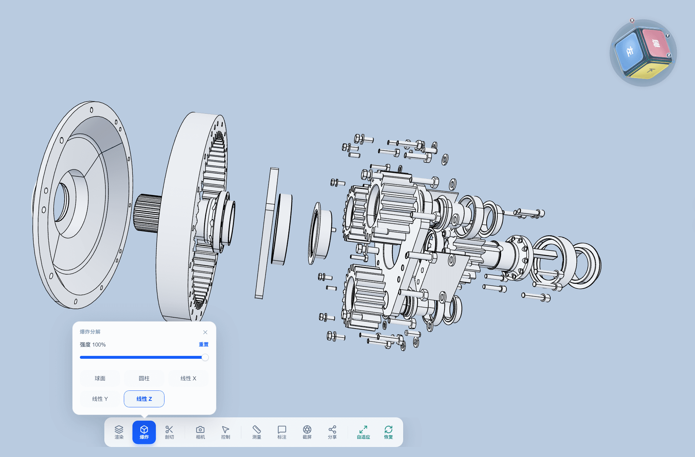Select the 剖切 section-cut scissors tool
The image size is (695, 457).
coord(169,432)
